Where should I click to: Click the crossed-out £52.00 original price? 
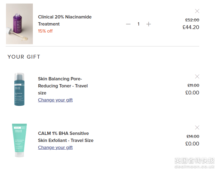tap(192, 20)
